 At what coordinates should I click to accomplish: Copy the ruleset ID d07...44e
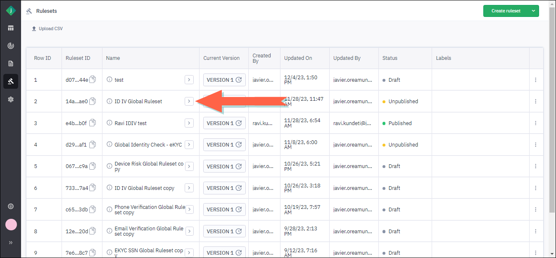[93, 80]
